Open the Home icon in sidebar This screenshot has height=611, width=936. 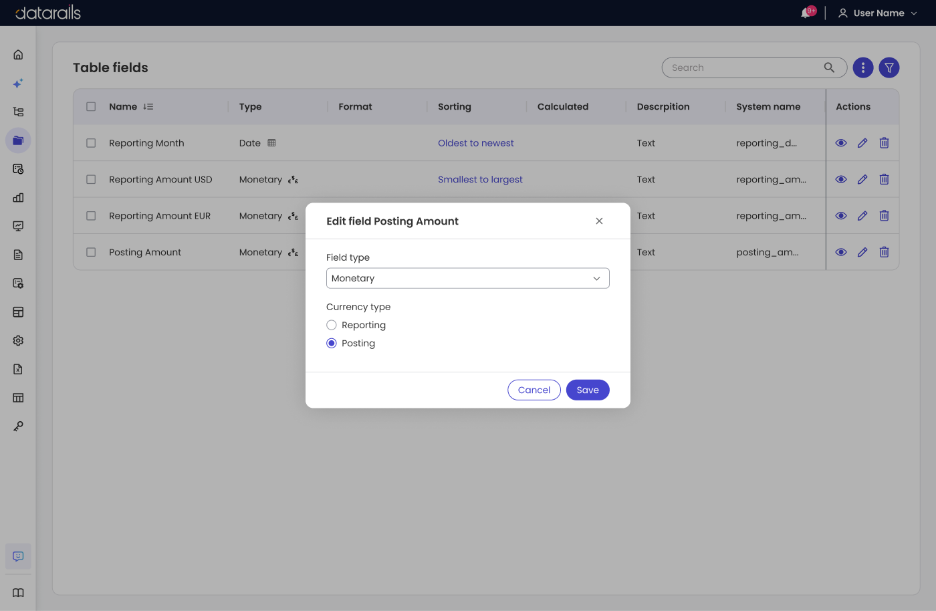tap(18, 55)
